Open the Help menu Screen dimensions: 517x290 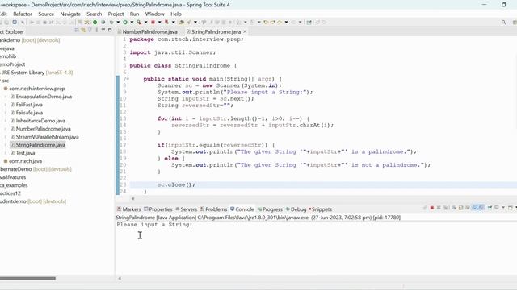click(x=176, y=14)
